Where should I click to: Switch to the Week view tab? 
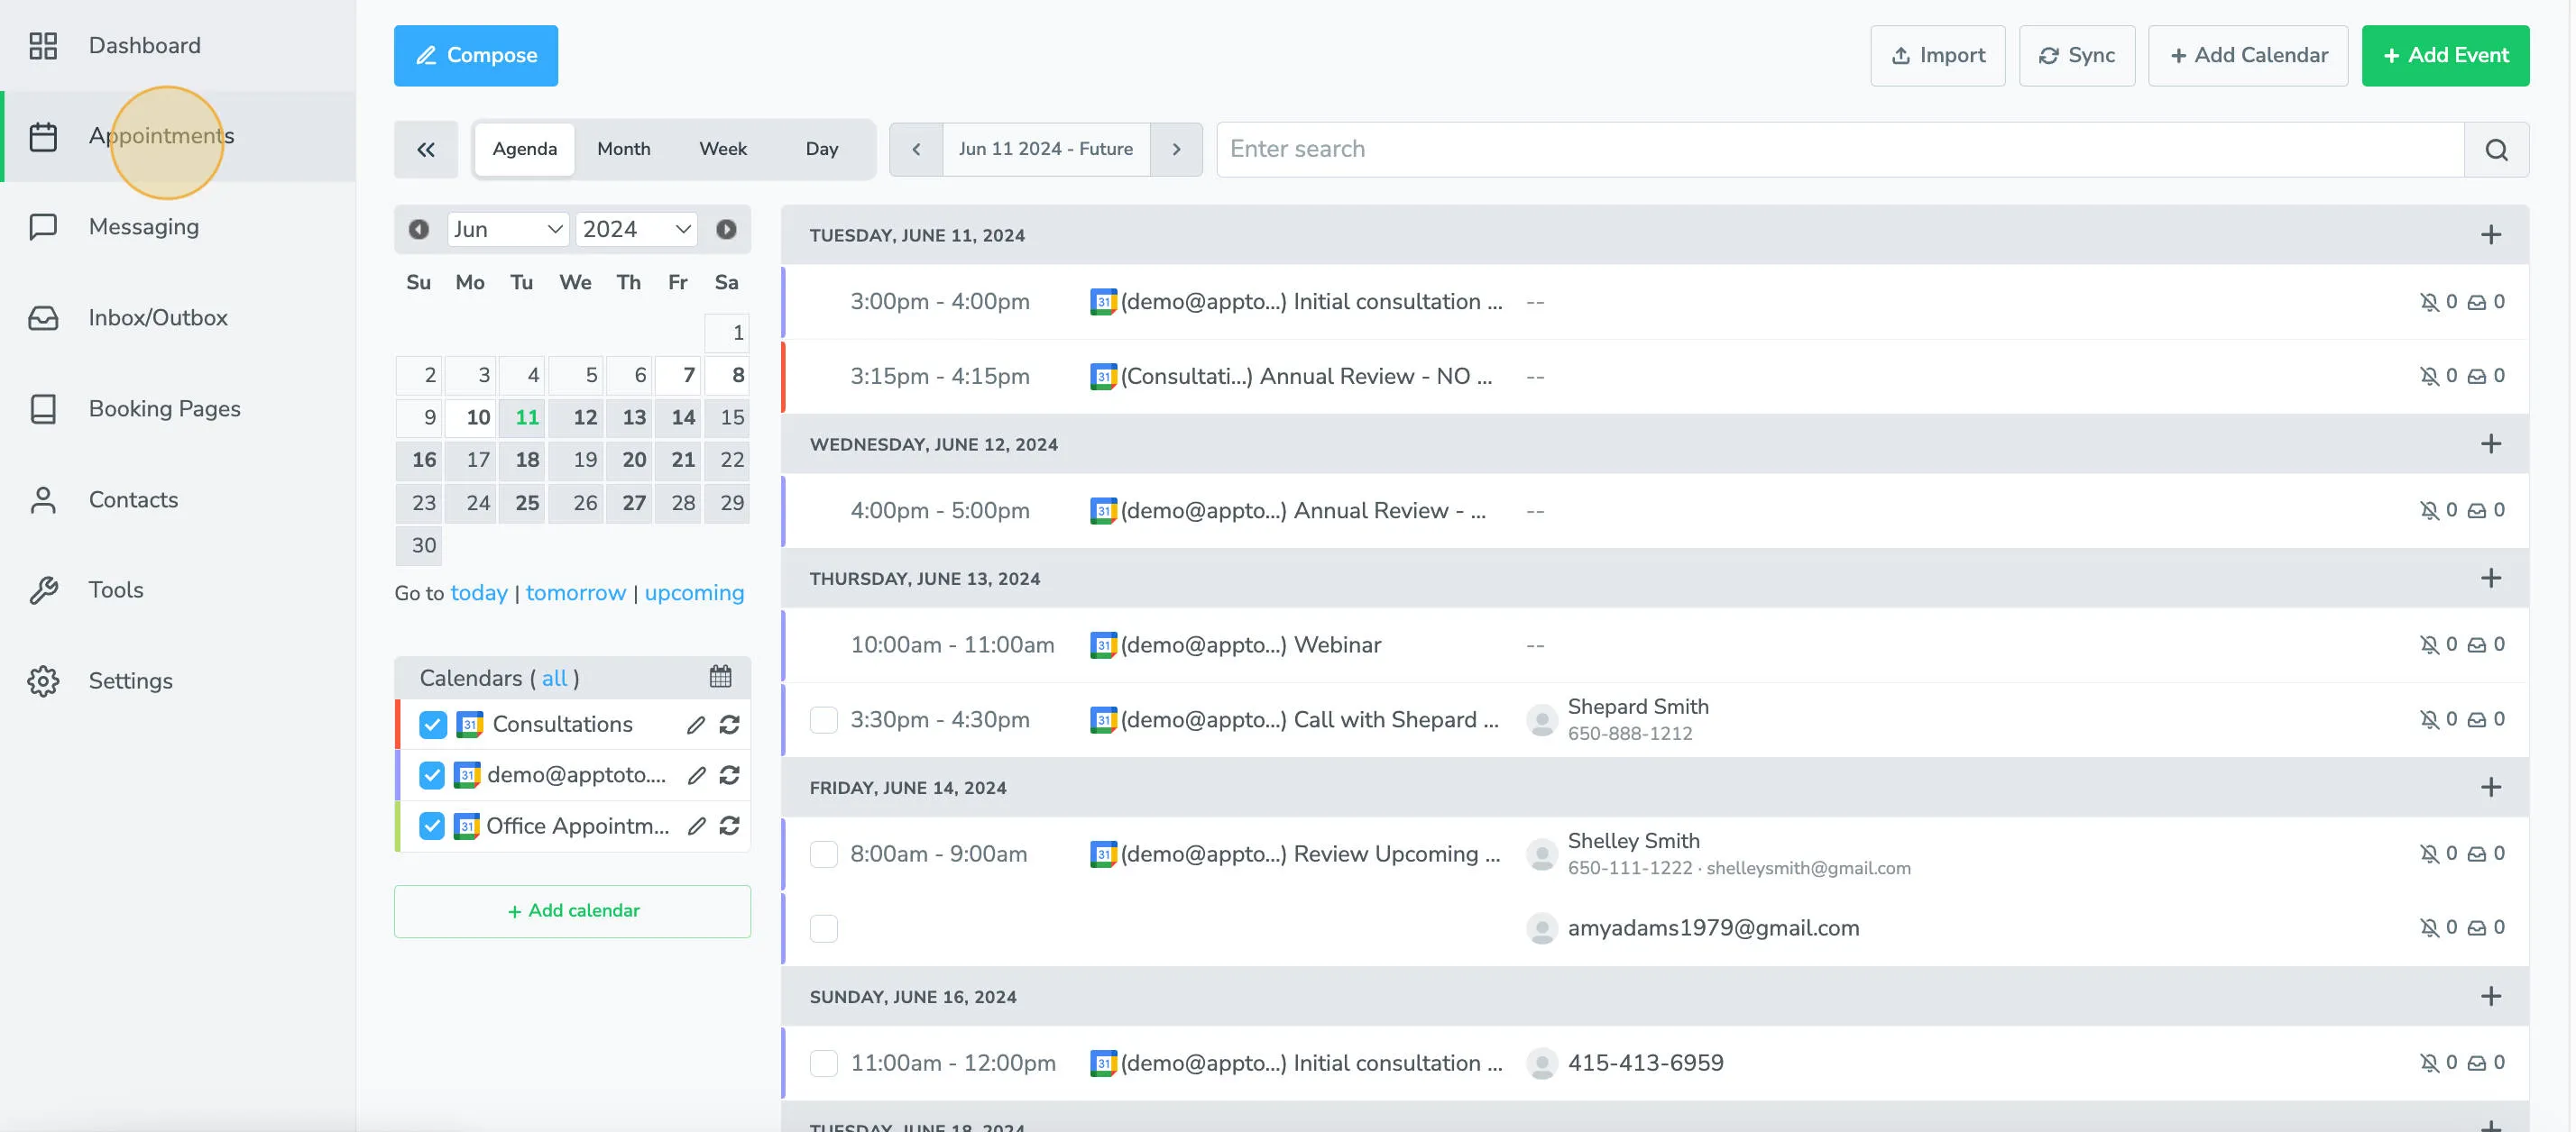point(722,149)
